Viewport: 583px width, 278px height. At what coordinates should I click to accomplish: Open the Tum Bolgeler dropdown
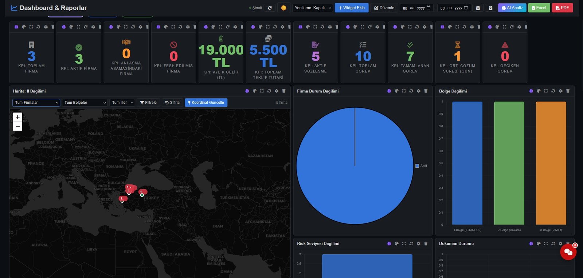[85, 103]
